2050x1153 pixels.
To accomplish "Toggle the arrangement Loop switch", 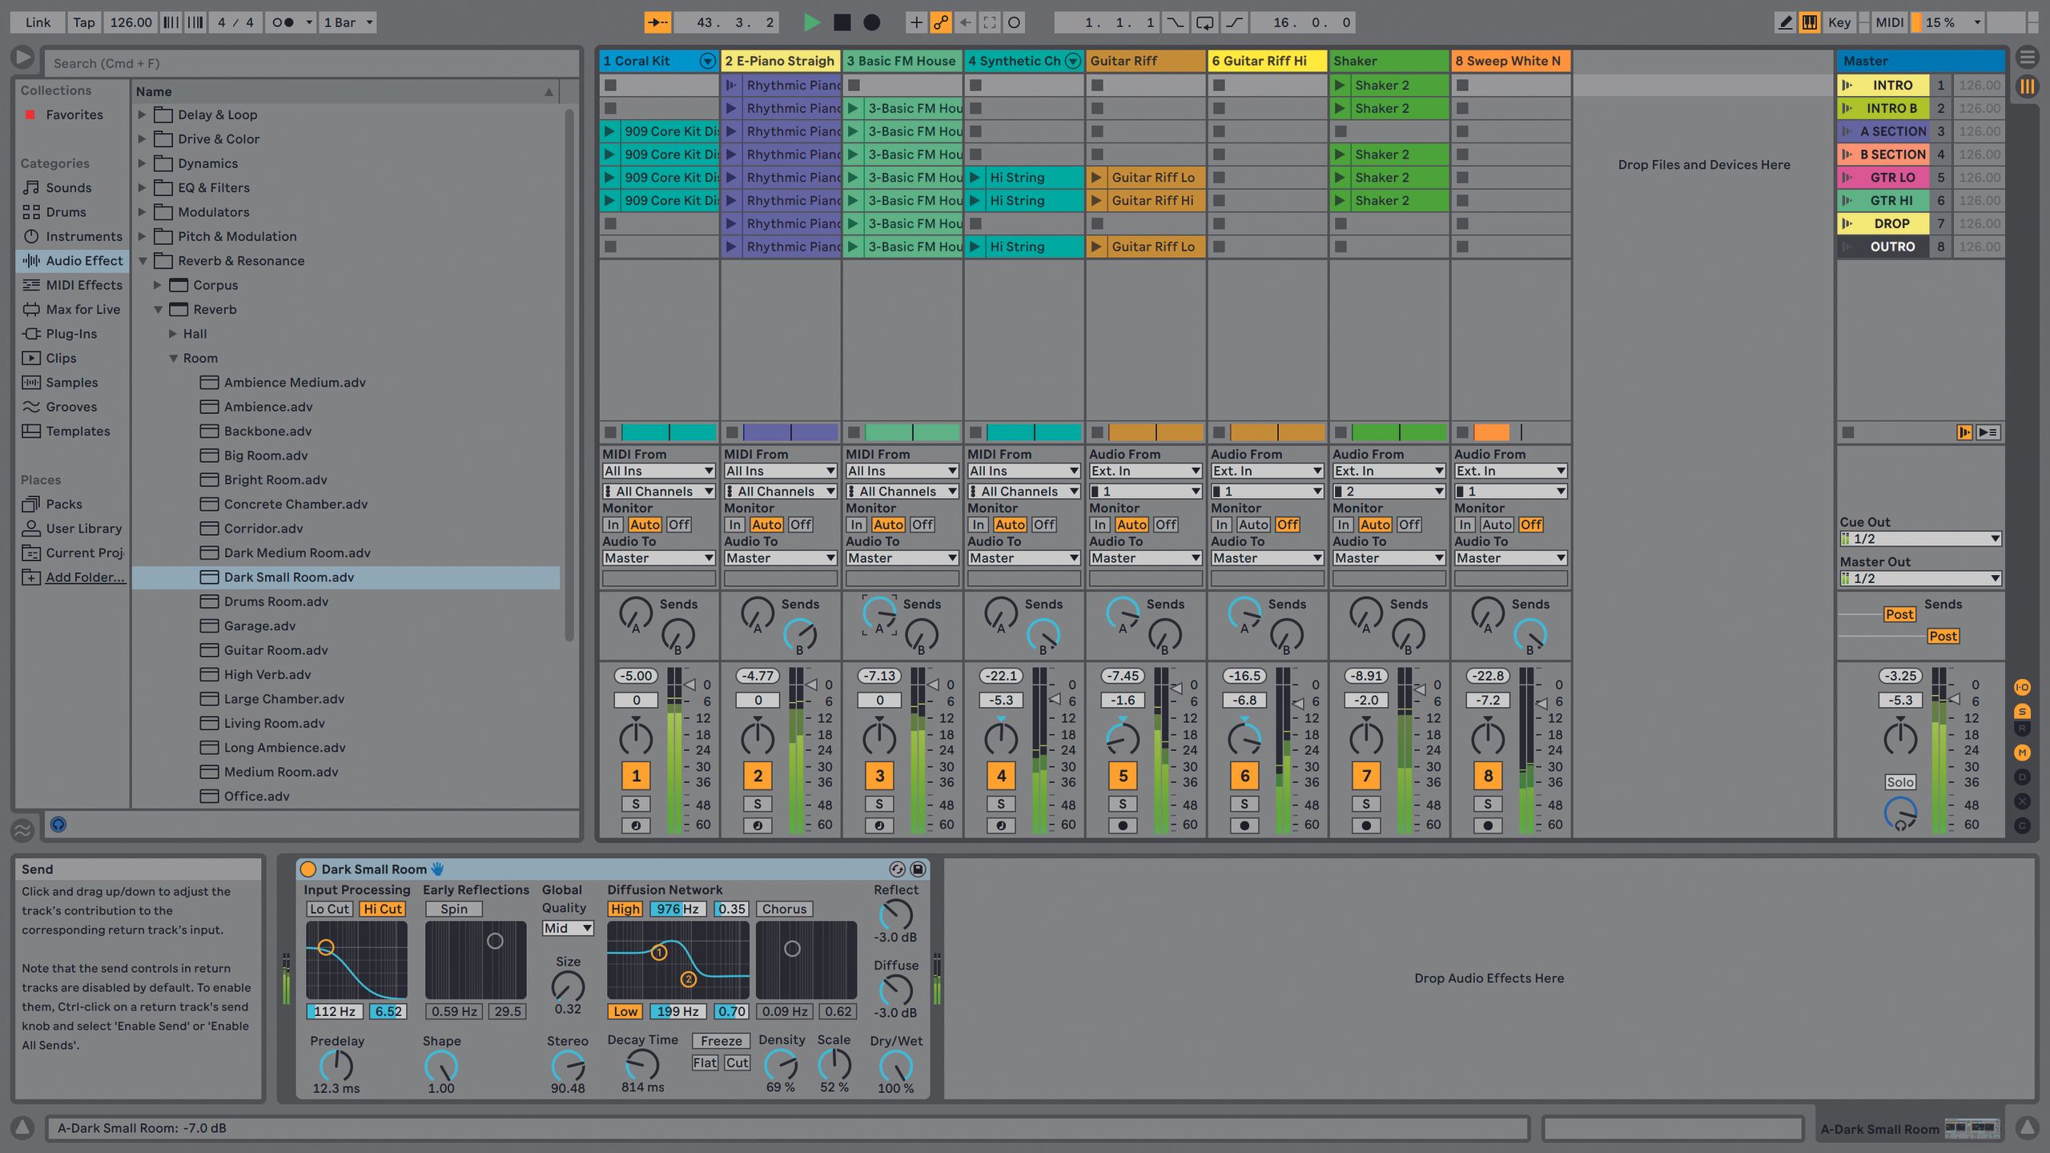I will (1204, 22).
